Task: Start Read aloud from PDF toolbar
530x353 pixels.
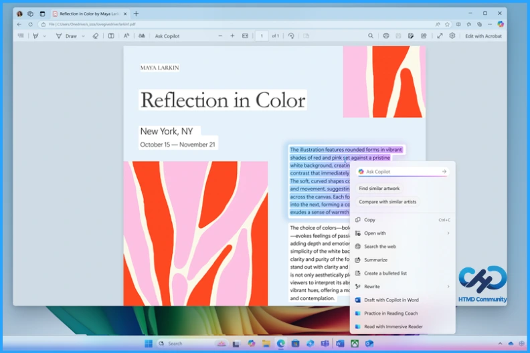Action: tap(126, 36)
